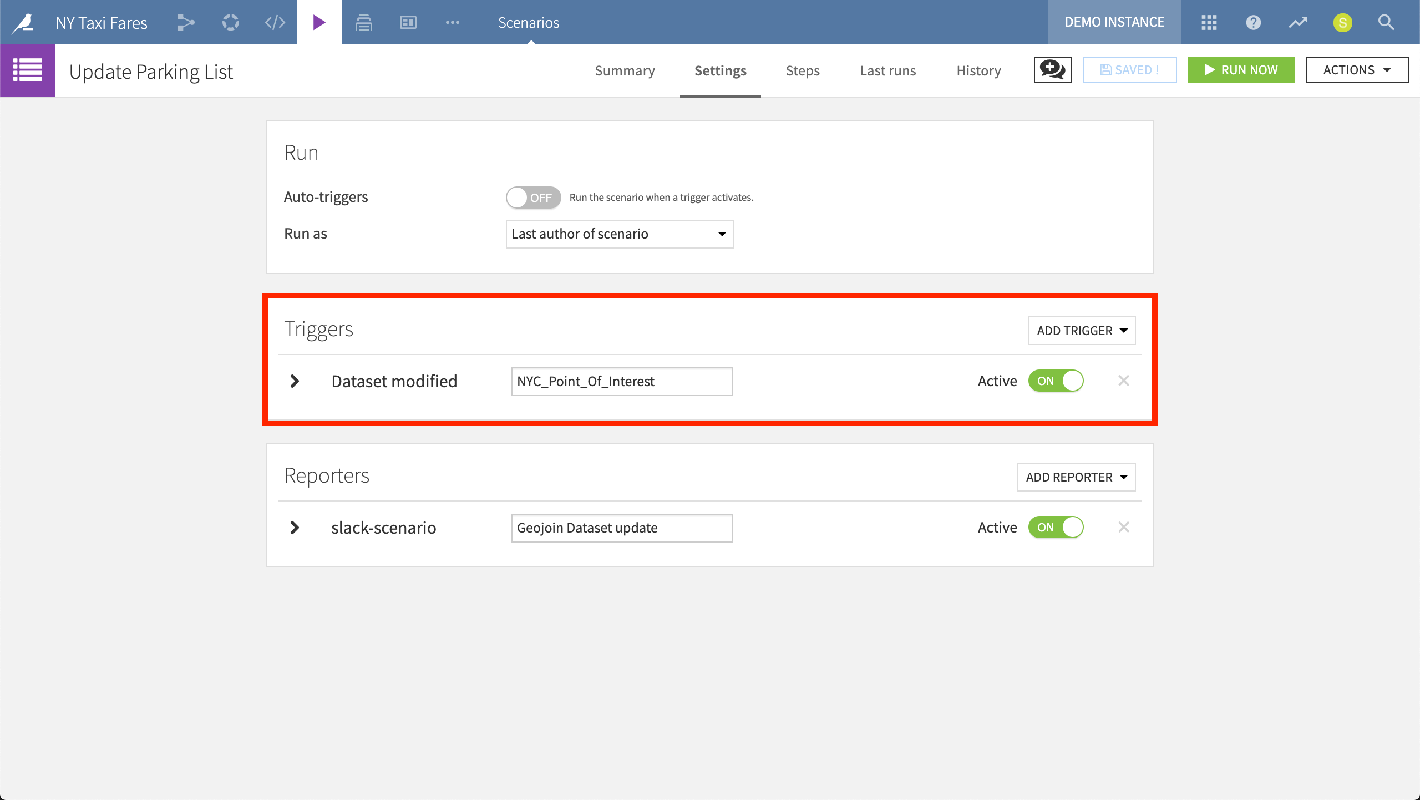
Task: Click the Demo Instance banner
Action: coord(1114,22)
